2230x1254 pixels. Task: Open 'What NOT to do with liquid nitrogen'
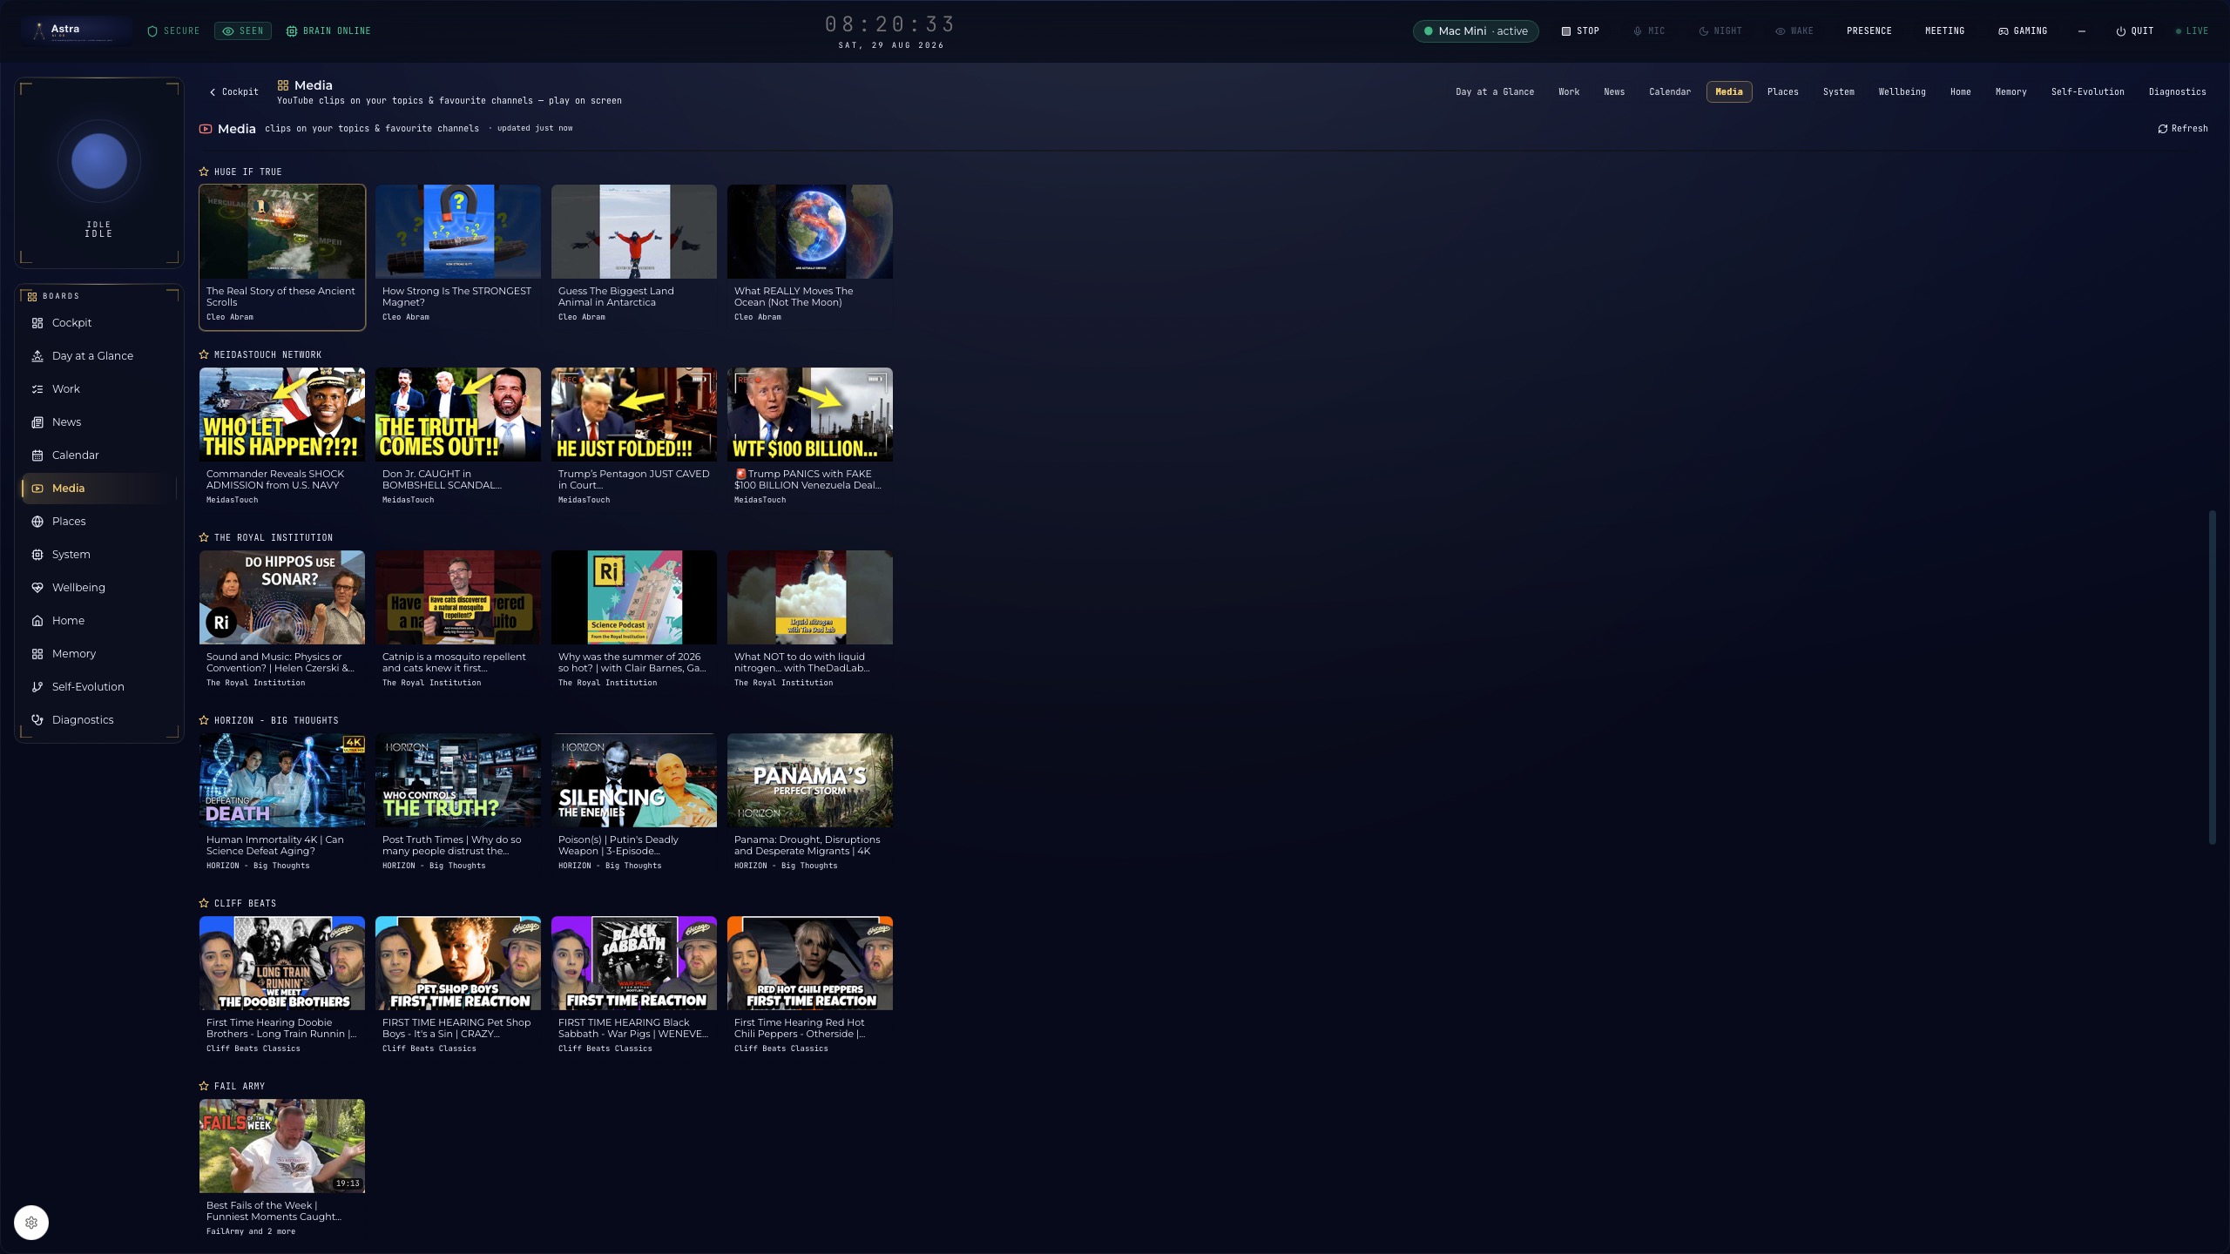click(810, 623)
